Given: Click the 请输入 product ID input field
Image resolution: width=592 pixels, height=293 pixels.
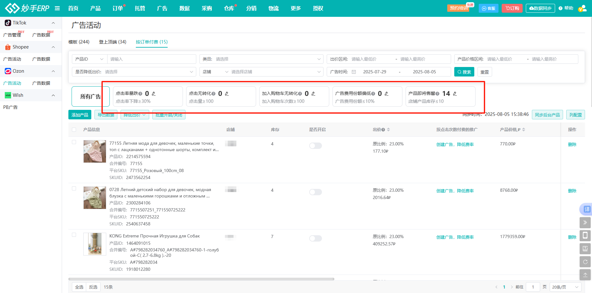Looking at the screenshot, I should click(x=151, y=59).
